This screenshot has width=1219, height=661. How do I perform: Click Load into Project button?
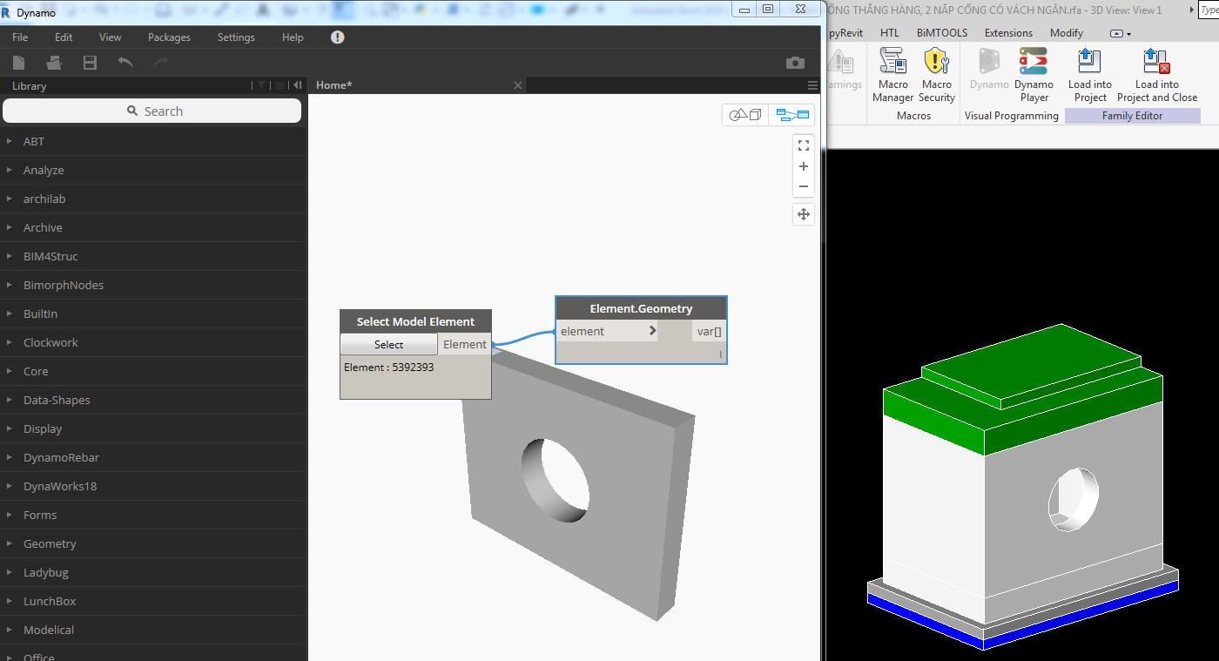click(1089, 74)
